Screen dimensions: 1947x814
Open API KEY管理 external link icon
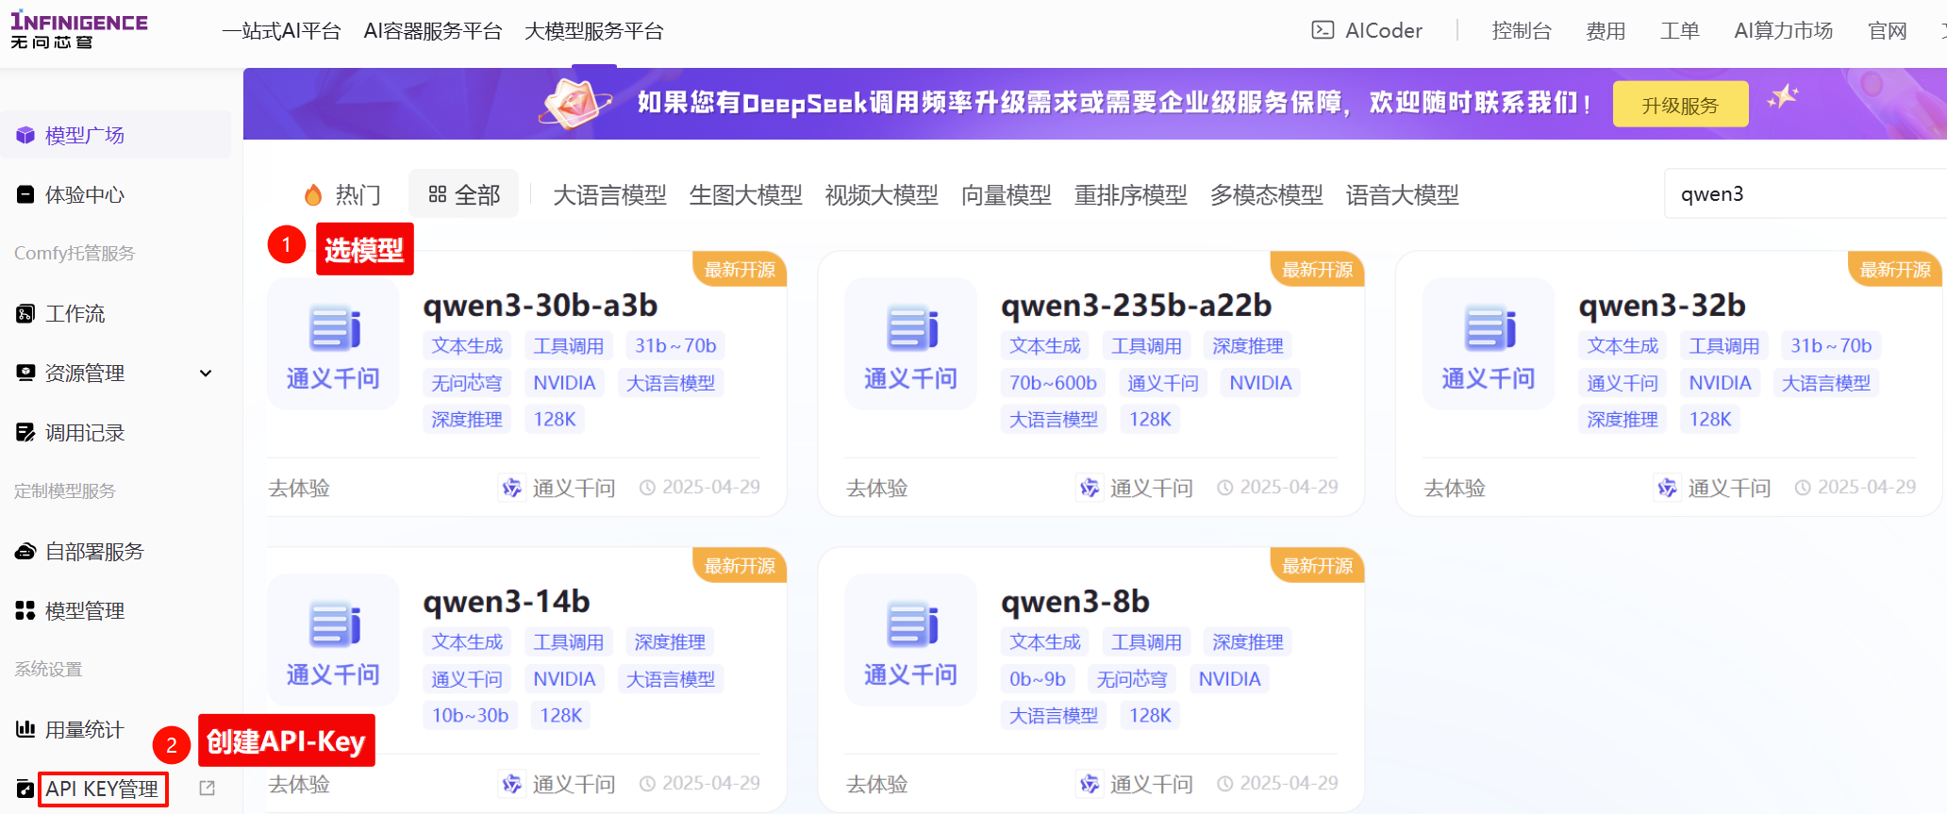click(207, 789)
